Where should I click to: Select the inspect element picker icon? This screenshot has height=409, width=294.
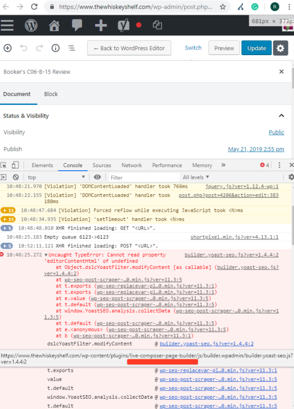[x=4, y=165]
